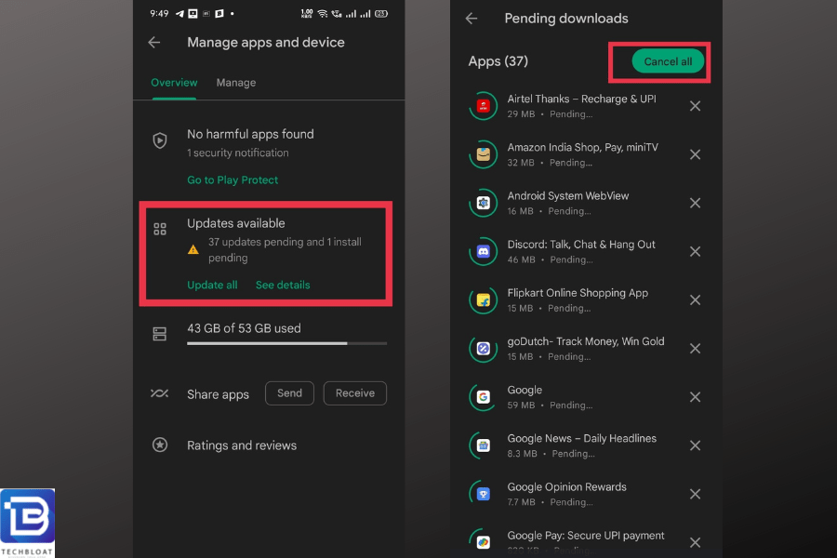Tap the storage usage progress bar

(x=286, y=343)
